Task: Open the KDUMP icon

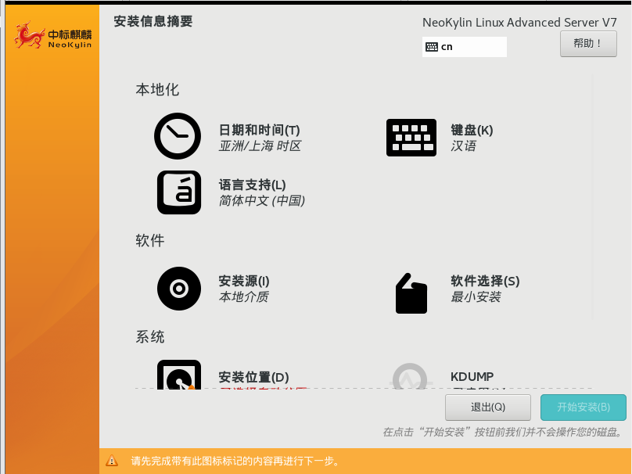Action: coord(410,376)
